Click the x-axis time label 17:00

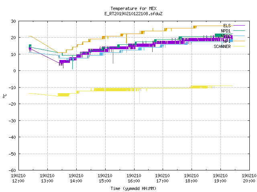162,181
